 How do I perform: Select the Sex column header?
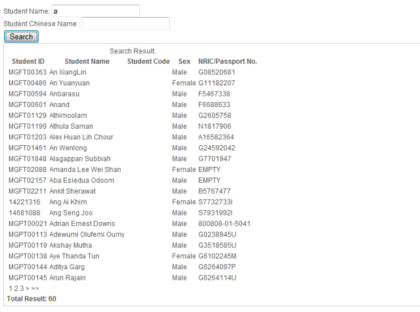184,61
